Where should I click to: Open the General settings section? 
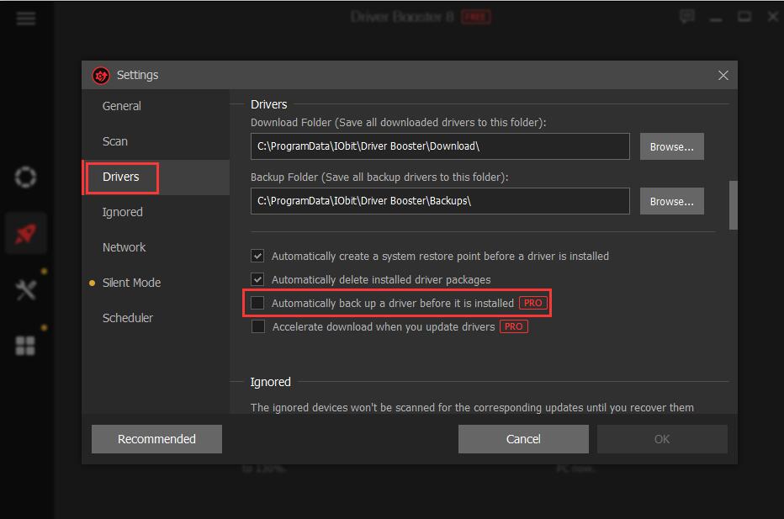pyautogui.click(x=121, y=106)
